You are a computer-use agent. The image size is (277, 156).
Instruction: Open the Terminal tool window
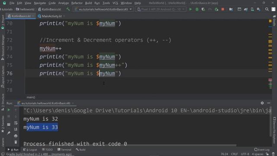point(64,149)
